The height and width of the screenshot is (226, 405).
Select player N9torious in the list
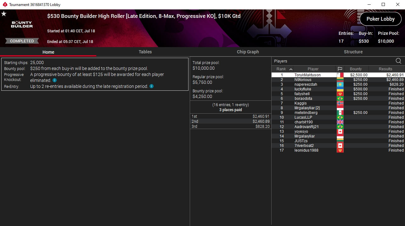(x=303, y=80)
